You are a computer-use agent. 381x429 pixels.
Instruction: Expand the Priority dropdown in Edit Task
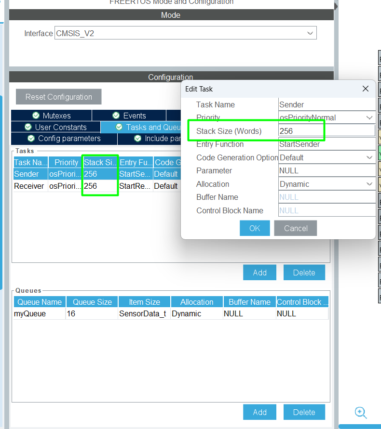pyautogui.click(x=369, y=117)
